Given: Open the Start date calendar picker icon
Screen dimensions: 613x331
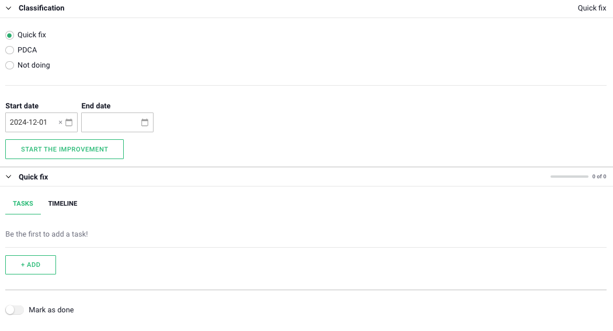Looking at the screenshot, I should click(69, 122).
